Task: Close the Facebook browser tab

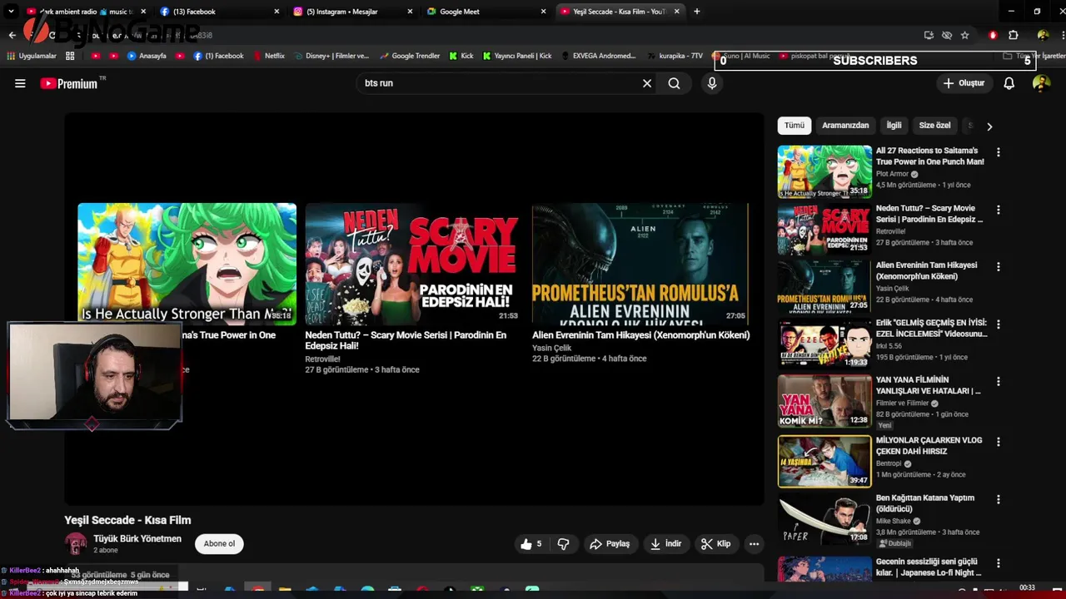Action: [276, 12]
